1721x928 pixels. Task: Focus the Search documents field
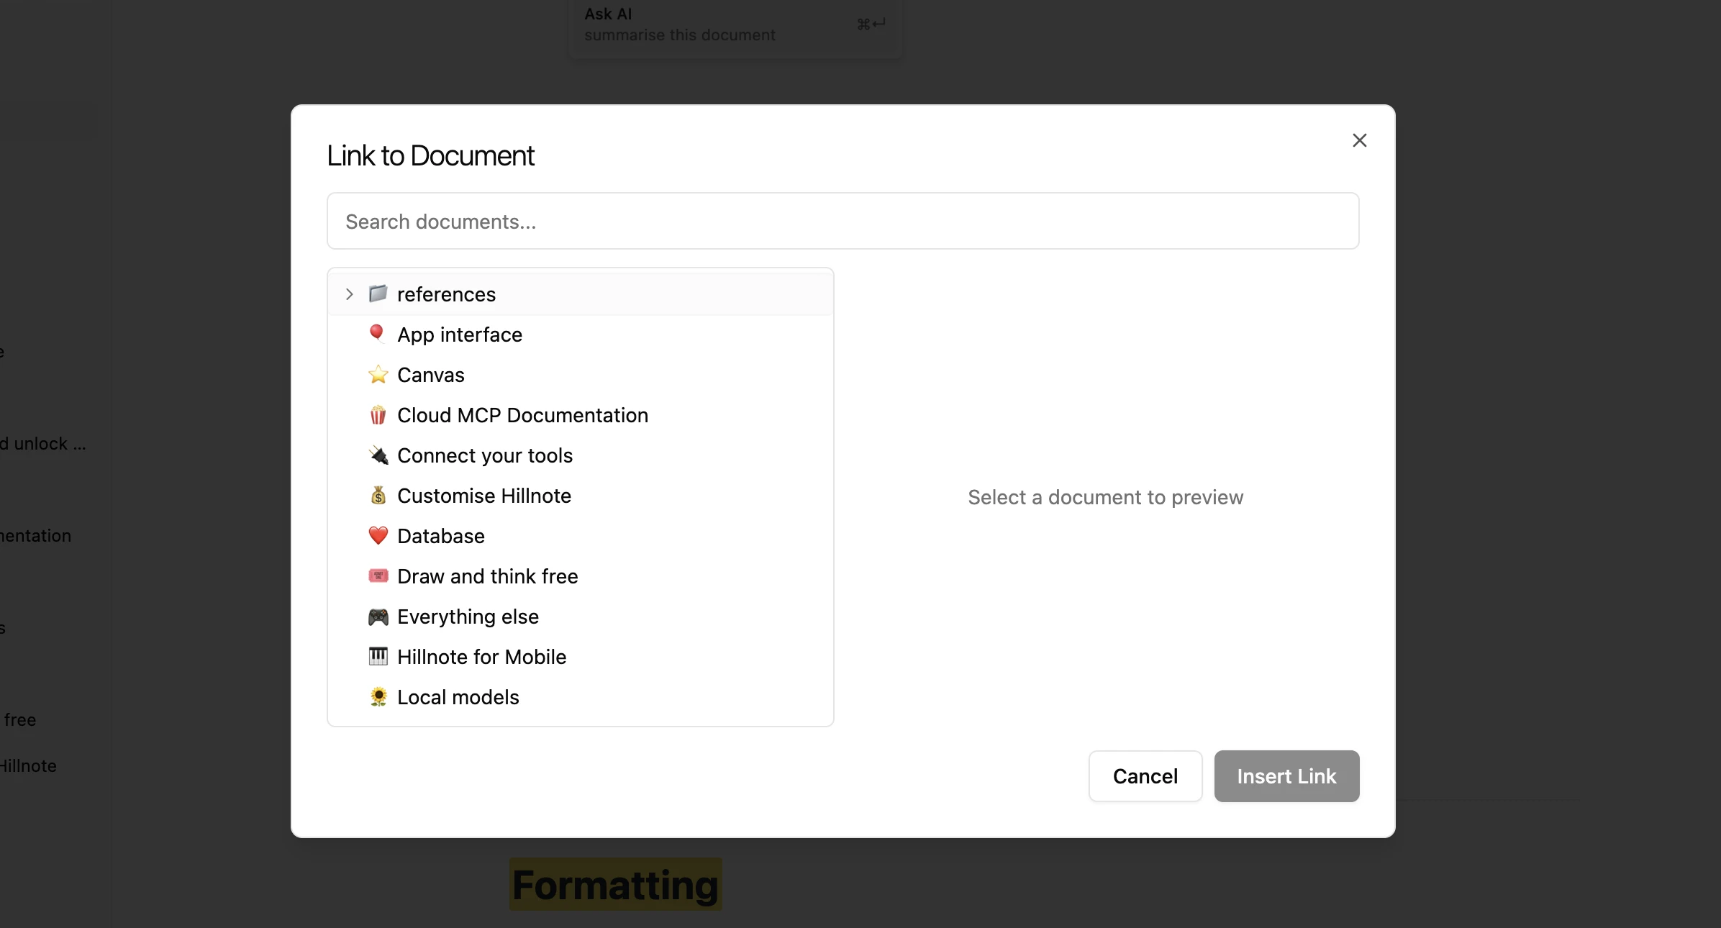click(x=843, y=221)
